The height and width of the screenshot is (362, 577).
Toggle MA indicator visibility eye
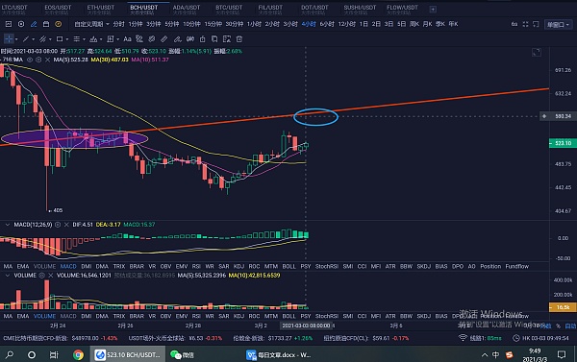click(30, 60)
